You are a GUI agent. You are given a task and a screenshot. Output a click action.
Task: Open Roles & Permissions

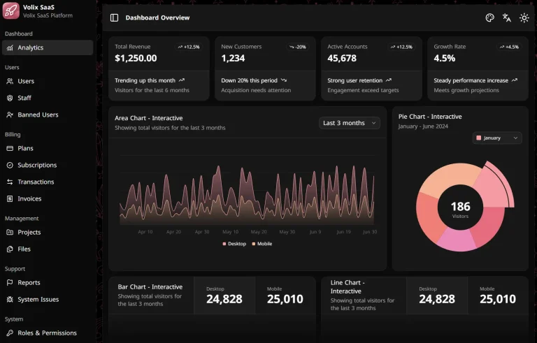48,333
